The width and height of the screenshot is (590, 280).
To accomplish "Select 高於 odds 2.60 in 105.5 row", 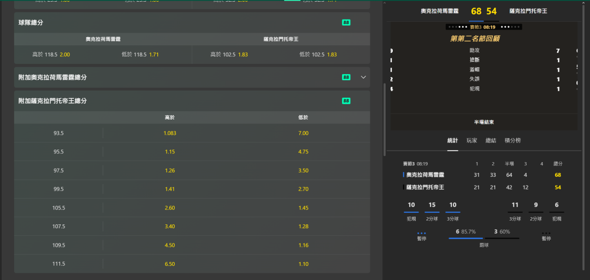I will click(x=170, y=208).
